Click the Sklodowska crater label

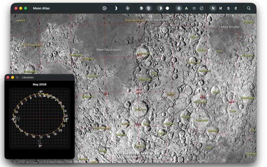pos(248,98)
